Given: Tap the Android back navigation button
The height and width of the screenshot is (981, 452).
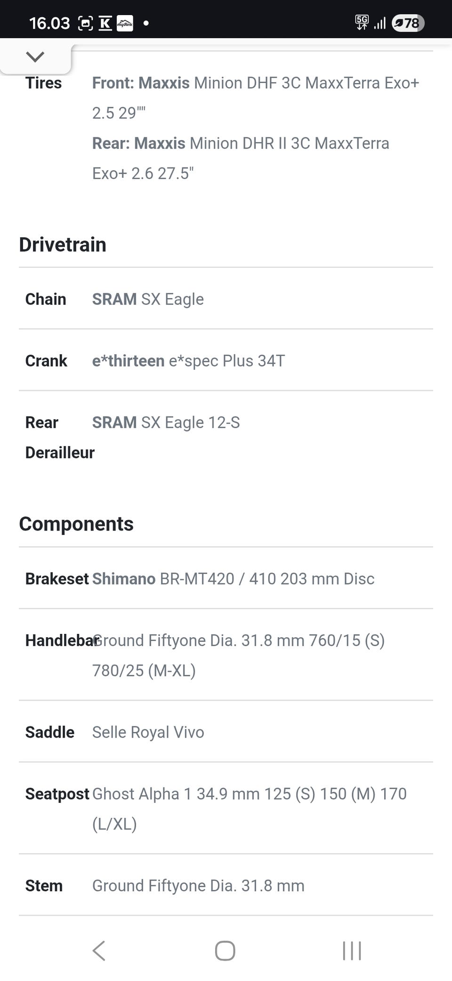Looking at the screenshot, I should (99, 950).
